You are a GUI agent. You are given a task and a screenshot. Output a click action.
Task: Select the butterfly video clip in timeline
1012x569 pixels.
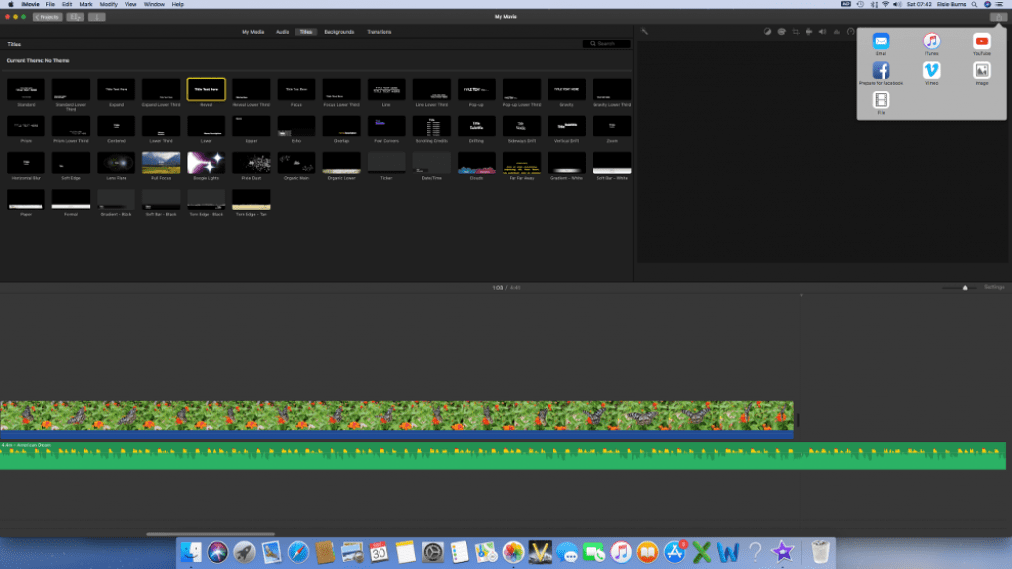(396, 419)
